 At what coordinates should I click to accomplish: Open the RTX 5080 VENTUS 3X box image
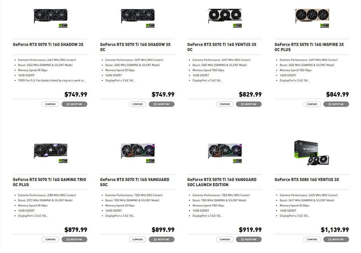pos(312,153)
